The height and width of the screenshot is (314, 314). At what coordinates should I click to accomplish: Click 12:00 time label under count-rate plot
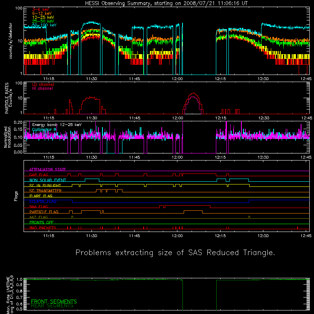point(177,79)
